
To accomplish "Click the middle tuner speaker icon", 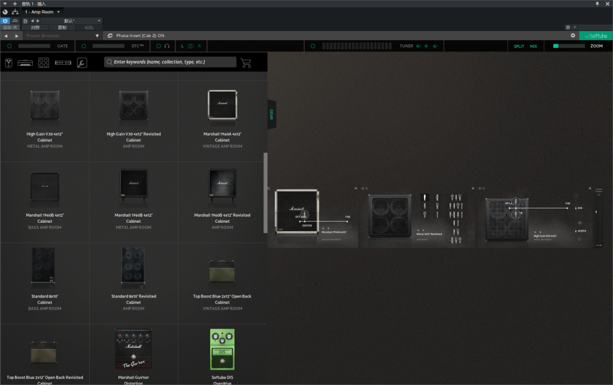I will click(x=427, y=46).
